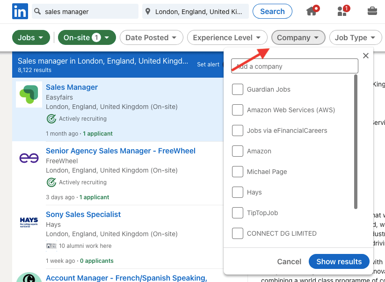Click '3 days ago' in the FreeWheel listing

[x=60, y=197]
